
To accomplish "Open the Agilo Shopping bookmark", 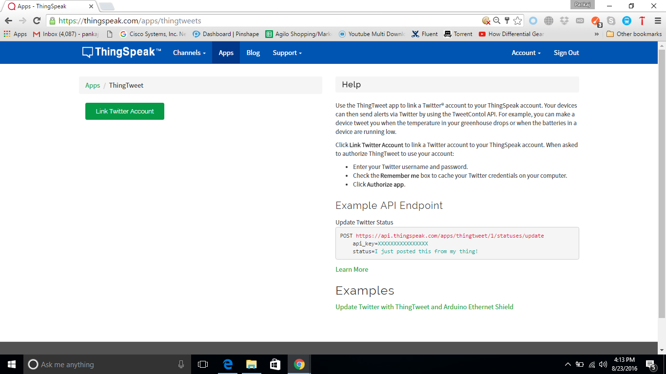I will (x=298, y=34).
